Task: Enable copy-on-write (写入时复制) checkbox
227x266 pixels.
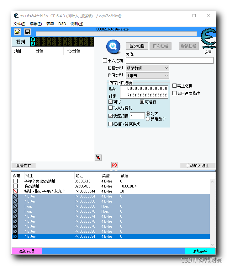Action: tap(110, 107)
